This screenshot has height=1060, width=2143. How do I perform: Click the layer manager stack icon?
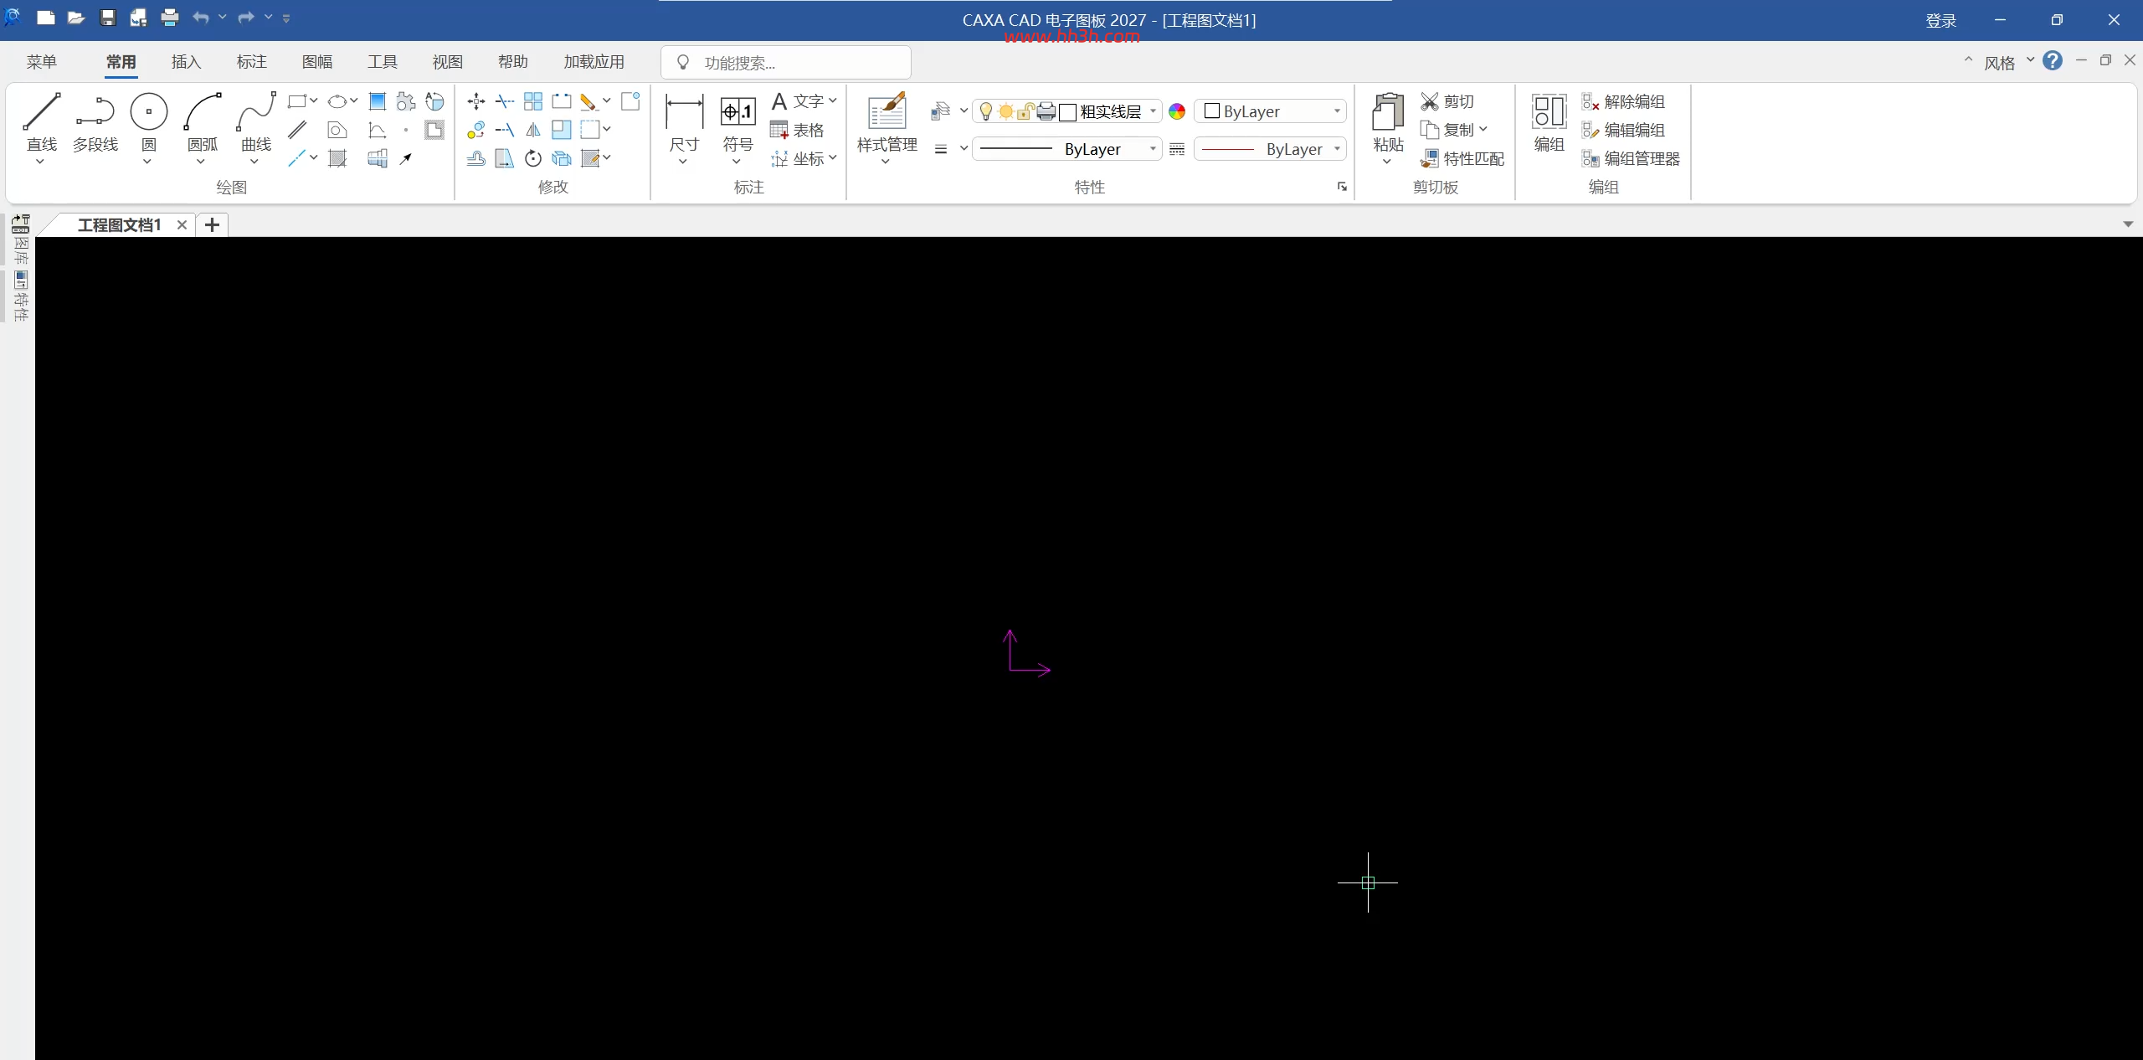[x=941, y=111]
